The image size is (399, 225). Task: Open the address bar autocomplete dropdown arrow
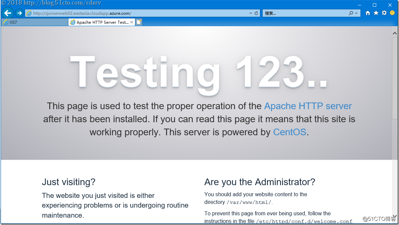pyautogui.click(x=251, y=13)
